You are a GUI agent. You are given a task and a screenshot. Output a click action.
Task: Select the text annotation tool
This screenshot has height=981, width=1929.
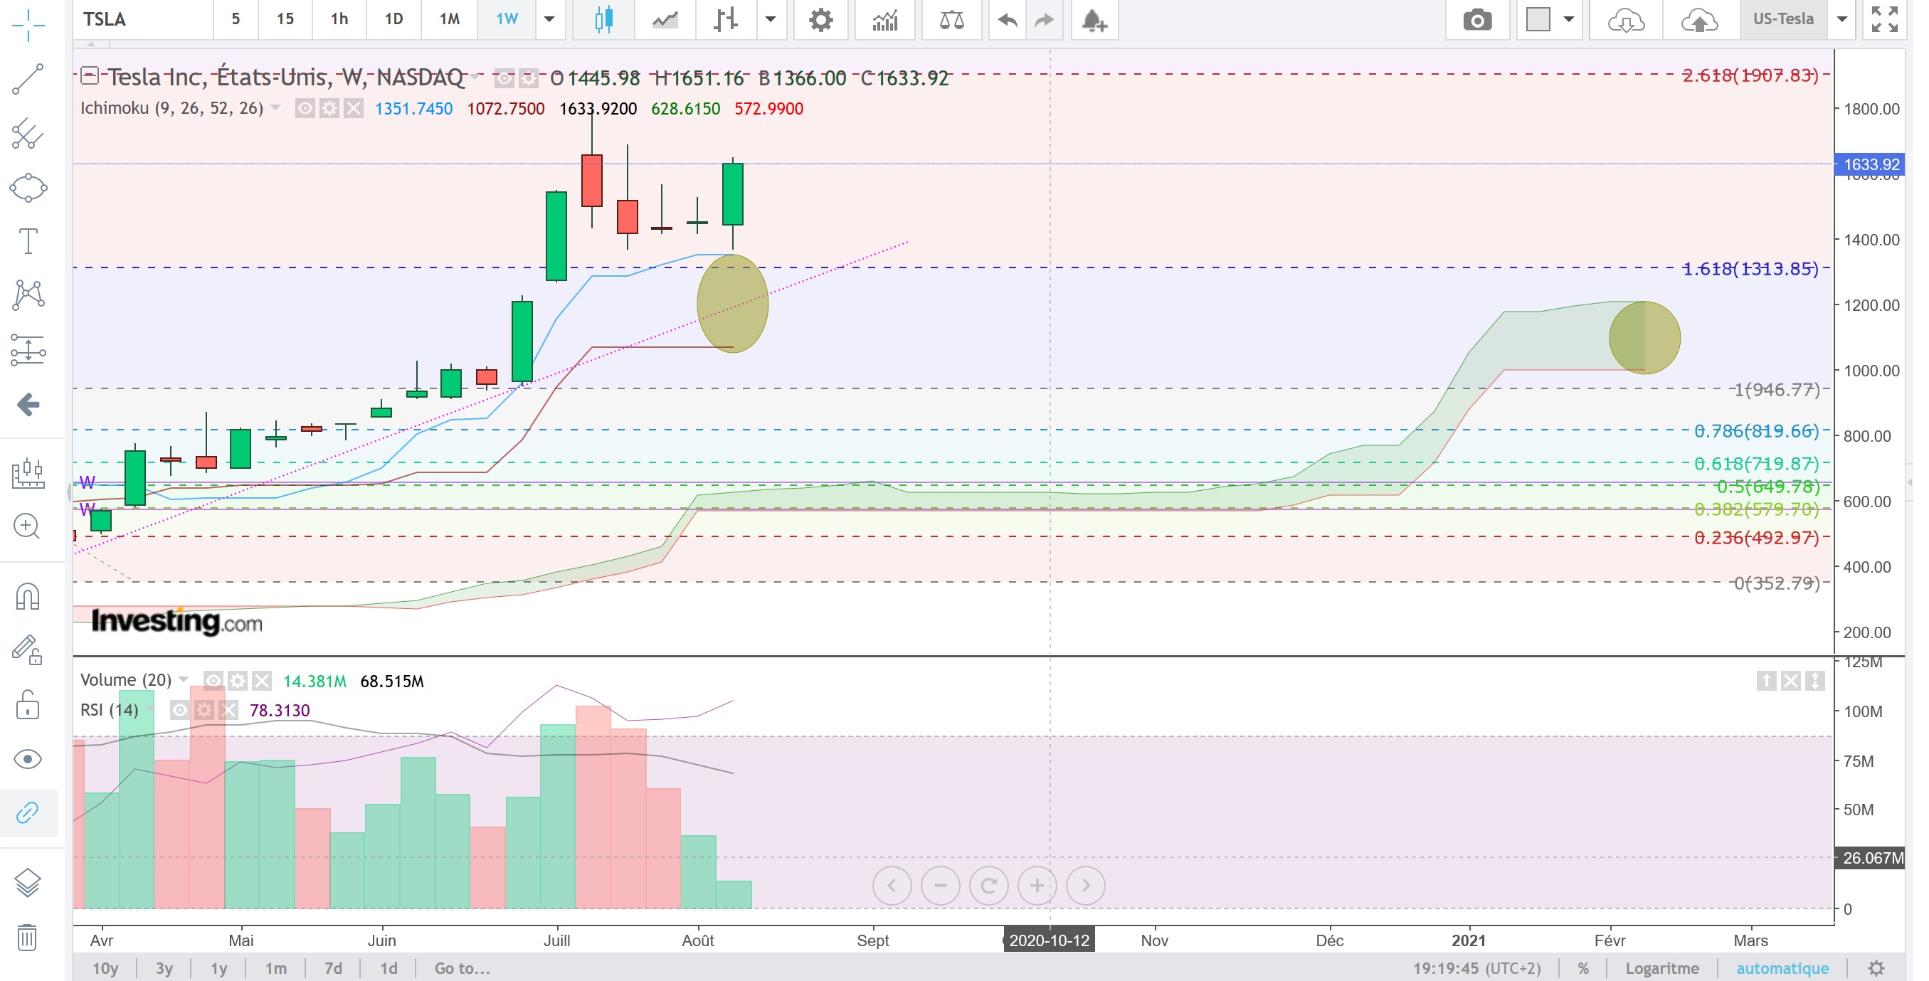28,240
